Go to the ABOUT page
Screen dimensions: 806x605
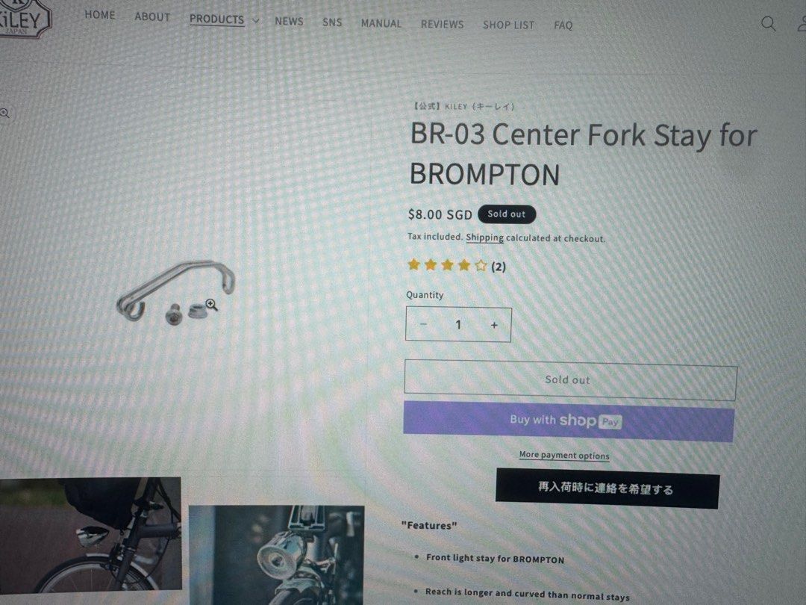pyautogui.click(x=152, y=17)
